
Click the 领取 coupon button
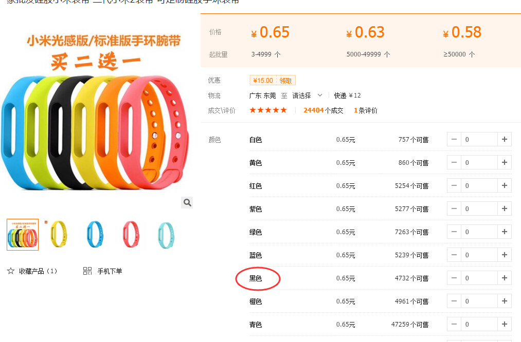tap(285, 80)
